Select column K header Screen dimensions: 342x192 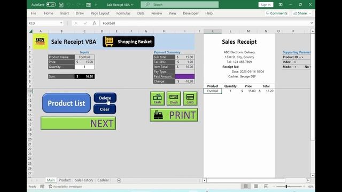[x=213, y=31]
